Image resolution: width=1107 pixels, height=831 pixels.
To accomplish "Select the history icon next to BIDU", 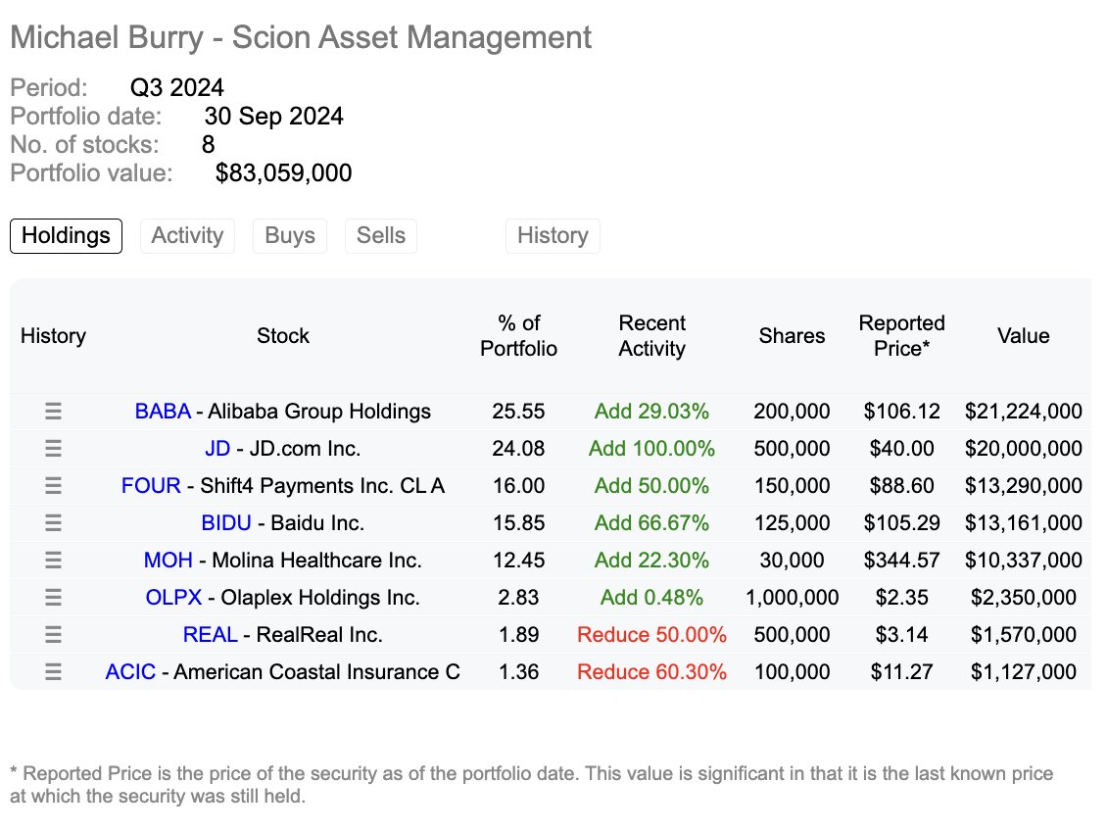I will [x=53, y=522].
